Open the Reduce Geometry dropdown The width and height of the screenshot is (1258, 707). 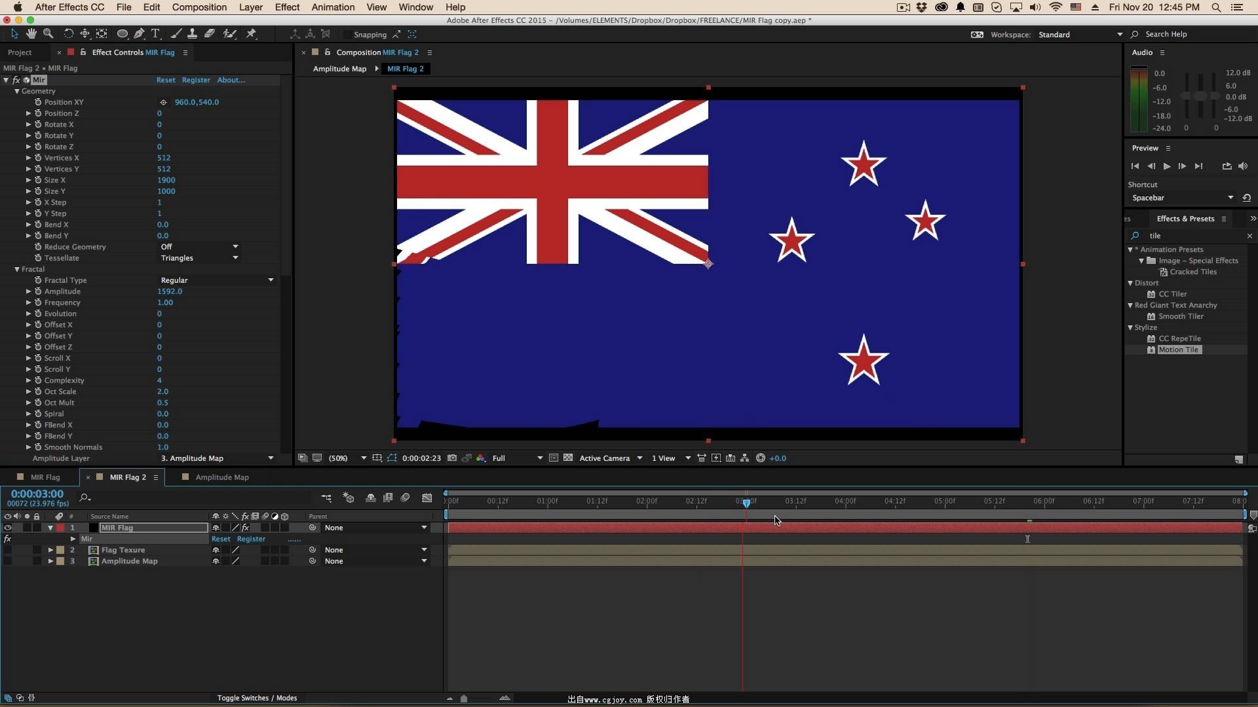199,247
